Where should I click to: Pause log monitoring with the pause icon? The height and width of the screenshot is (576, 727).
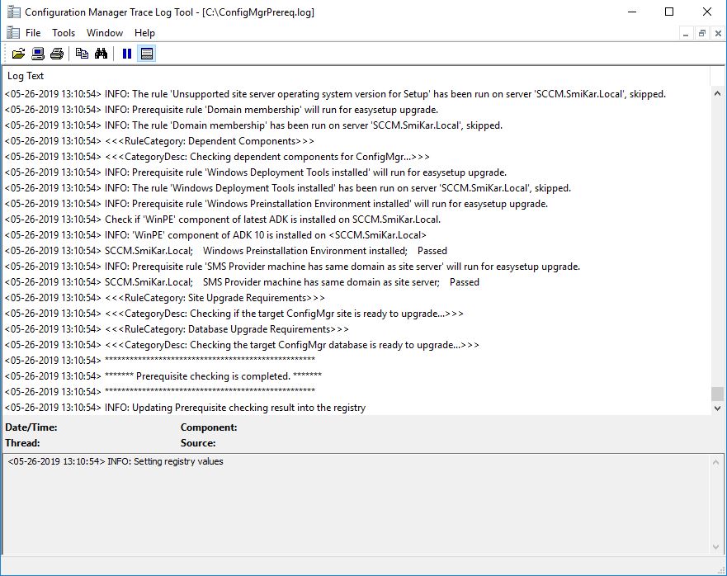click(126, 54)
